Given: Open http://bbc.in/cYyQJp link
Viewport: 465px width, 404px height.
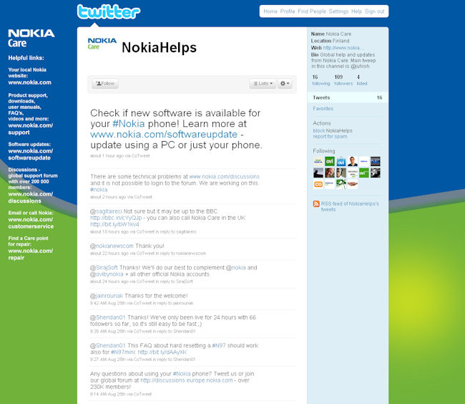Looking at the screenshot, I should point(116,218).
